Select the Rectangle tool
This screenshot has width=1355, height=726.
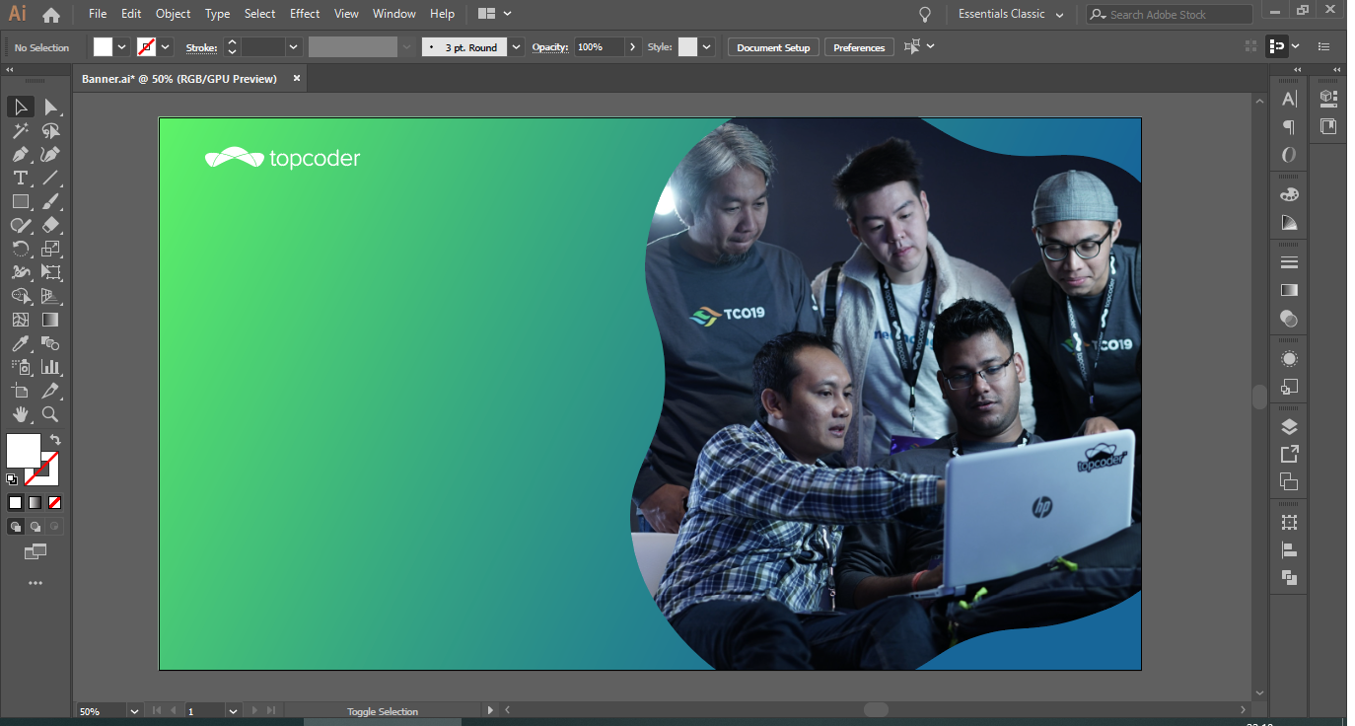coord(21,201)
